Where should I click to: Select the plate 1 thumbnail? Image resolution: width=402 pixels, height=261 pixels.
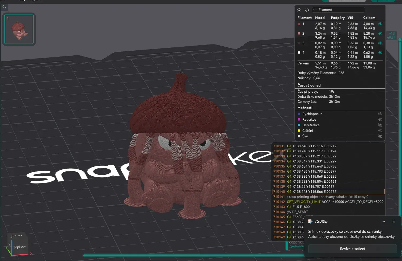point(19,29)
